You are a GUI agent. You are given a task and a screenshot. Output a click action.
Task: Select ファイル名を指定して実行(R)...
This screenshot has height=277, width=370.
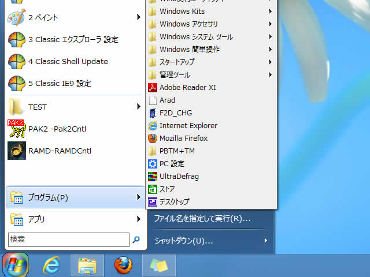(x=202, y=219)
